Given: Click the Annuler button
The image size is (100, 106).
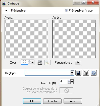Looking at the screenshot, I should click(52, 101).
